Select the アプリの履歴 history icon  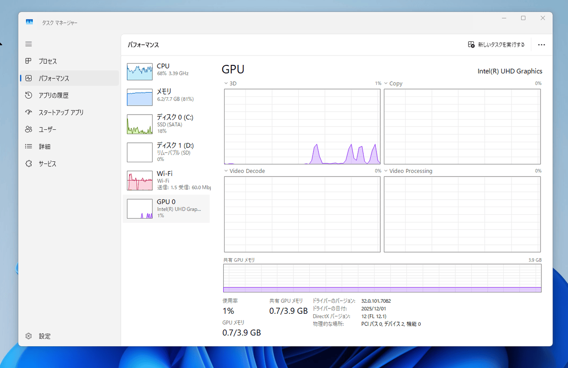(x=29, y=95)
